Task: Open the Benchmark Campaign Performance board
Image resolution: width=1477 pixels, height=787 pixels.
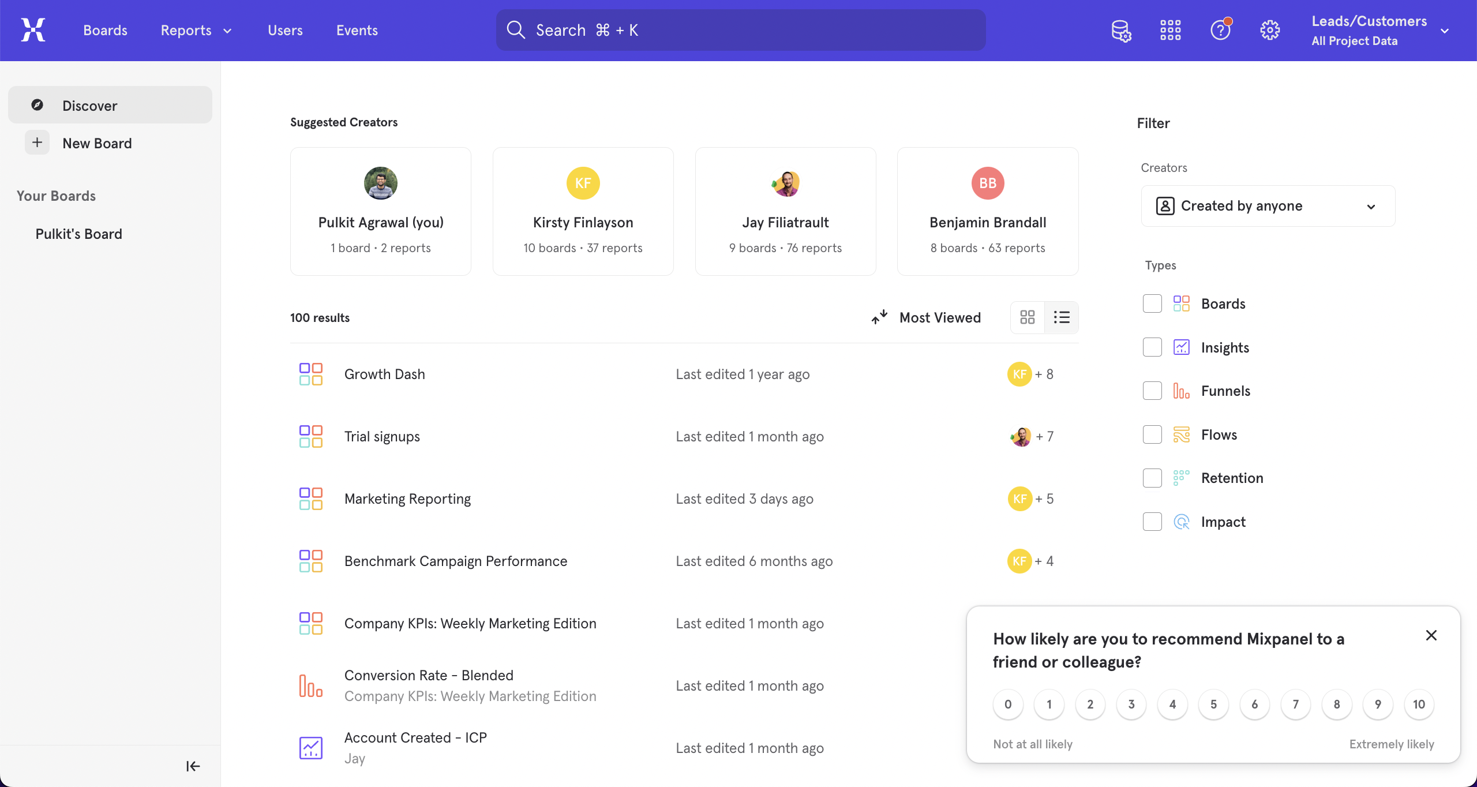Action: click(456, 561)
